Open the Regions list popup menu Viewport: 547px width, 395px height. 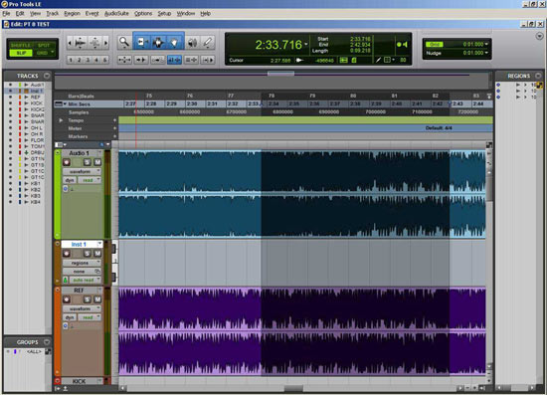coord(538,76)
